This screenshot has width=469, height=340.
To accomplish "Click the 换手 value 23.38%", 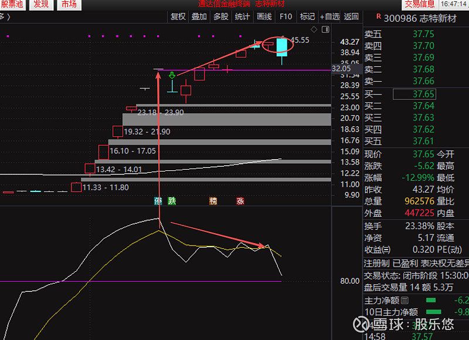I will [420, 226].
